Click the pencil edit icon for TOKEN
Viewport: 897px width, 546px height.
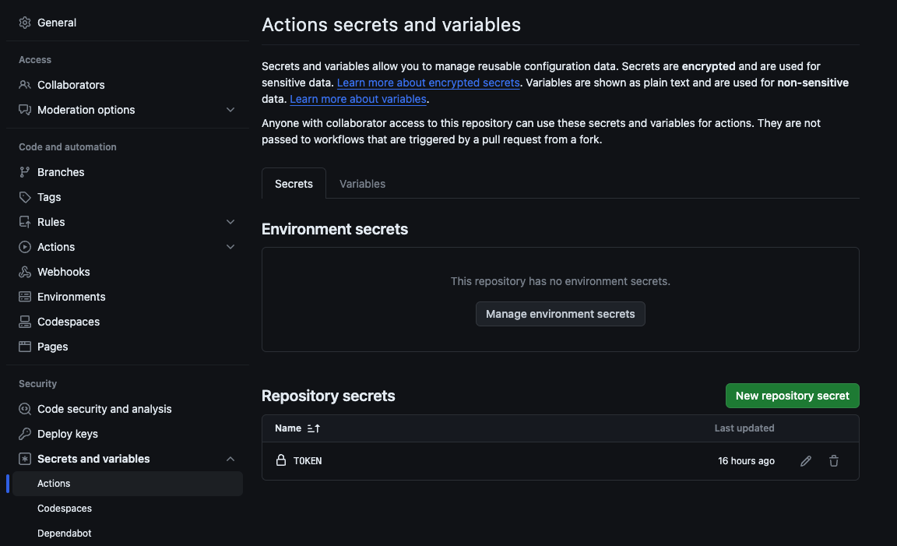[806, 461]
